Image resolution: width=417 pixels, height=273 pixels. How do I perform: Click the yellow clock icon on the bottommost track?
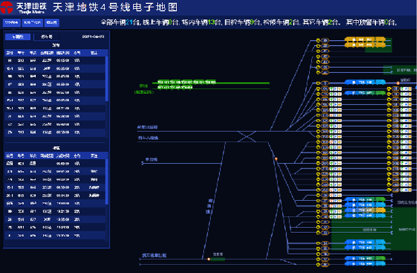pyautogui.click(x=318, y=264)
